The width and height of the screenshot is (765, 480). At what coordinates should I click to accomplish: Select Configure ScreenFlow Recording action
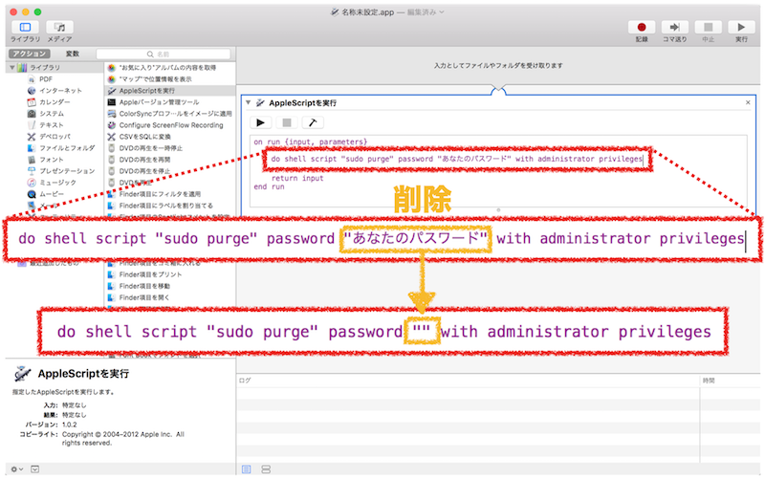(x=171, y=125)
